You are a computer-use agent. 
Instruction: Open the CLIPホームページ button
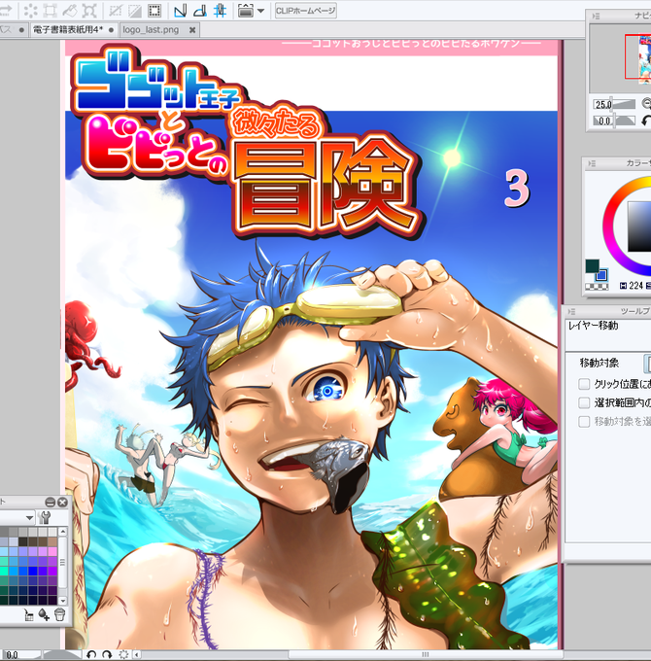[x=305, y=11]
